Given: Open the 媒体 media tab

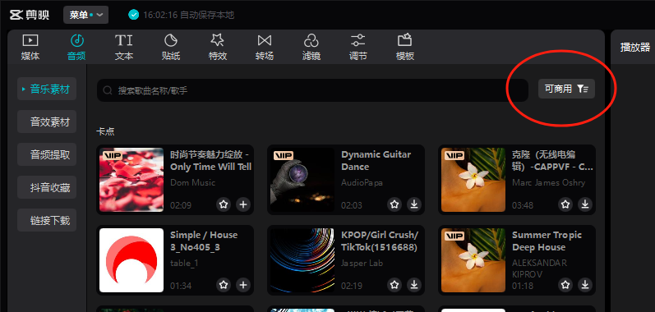Looking at the screenshot, I should [30, 48].
